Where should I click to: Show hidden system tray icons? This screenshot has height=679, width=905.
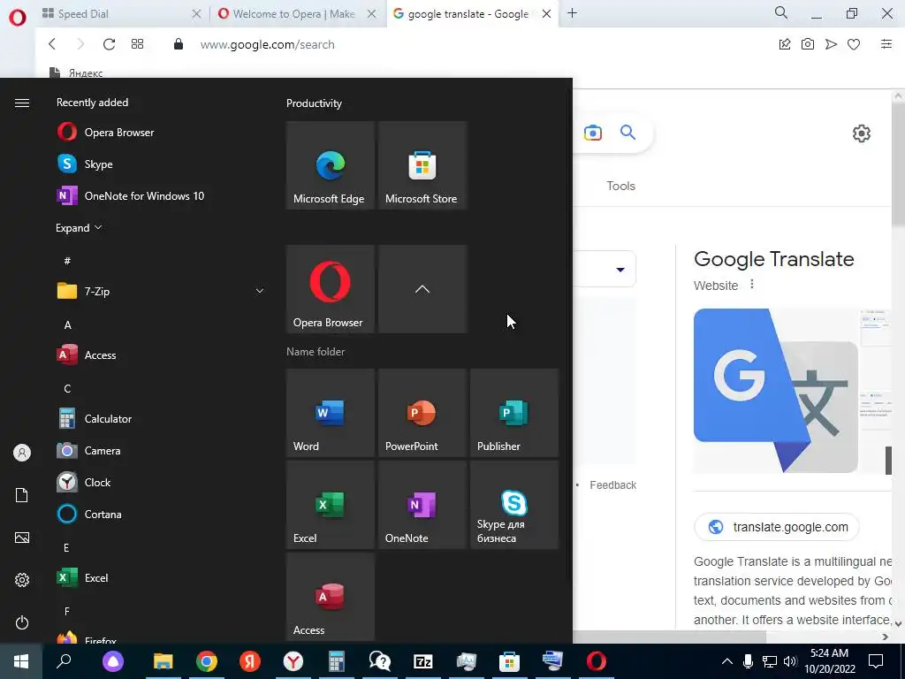pos(727,661)
